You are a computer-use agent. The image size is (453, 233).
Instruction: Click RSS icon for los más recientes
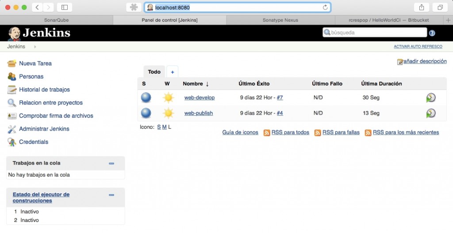(368, 133)
